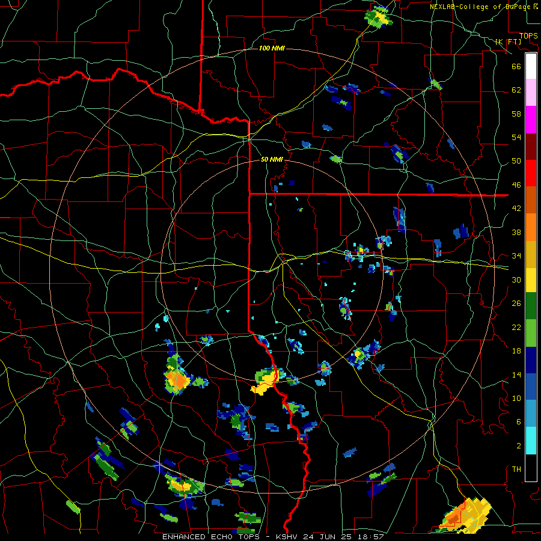The width and height of the screenshot is (541, 541).
Task: Click the K FT units label
Action: coord(508,41)
